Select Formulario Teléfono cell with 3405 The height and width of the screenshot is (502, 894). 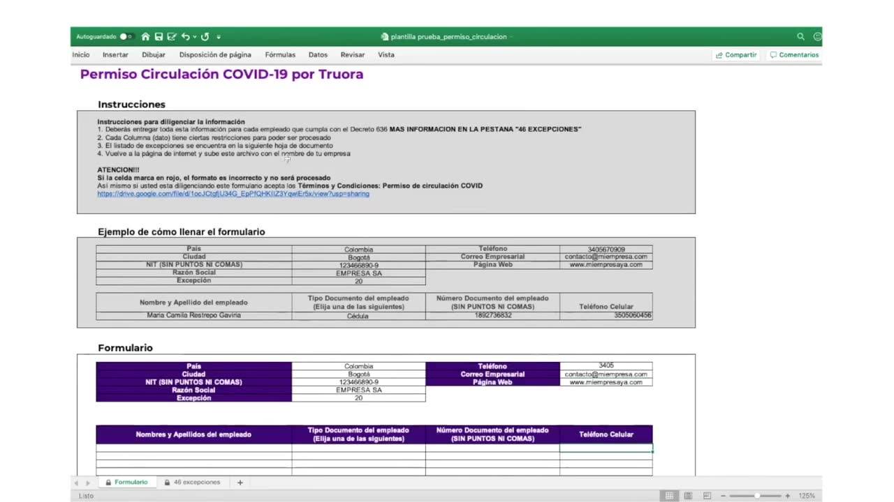[606, 366]
